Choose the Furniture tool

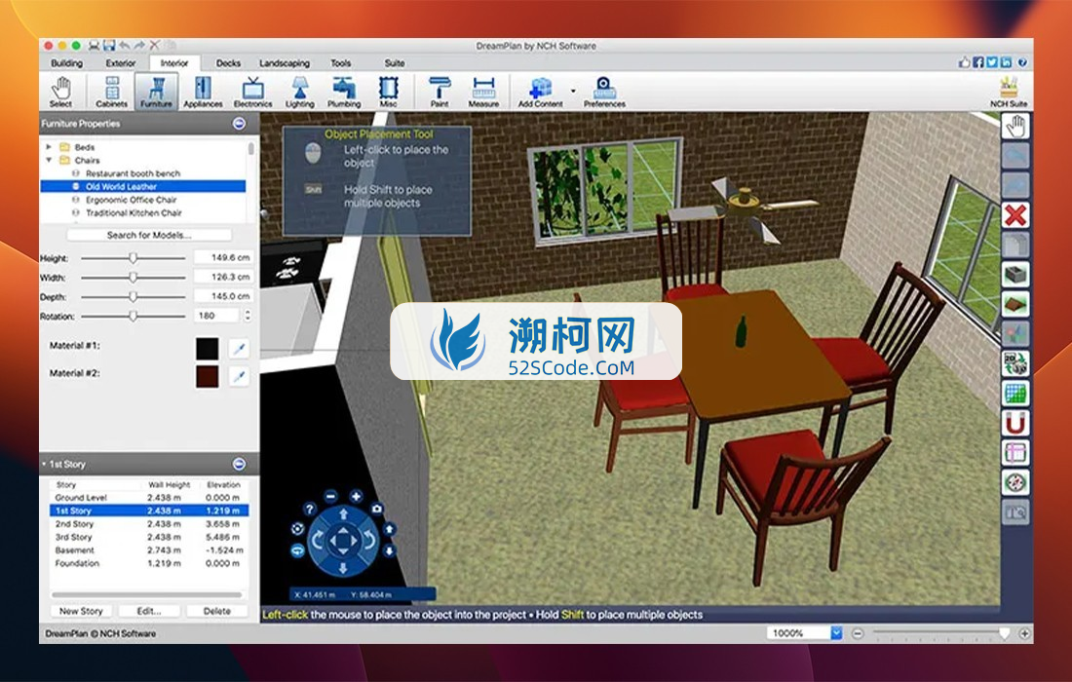[x=156, y=92]
